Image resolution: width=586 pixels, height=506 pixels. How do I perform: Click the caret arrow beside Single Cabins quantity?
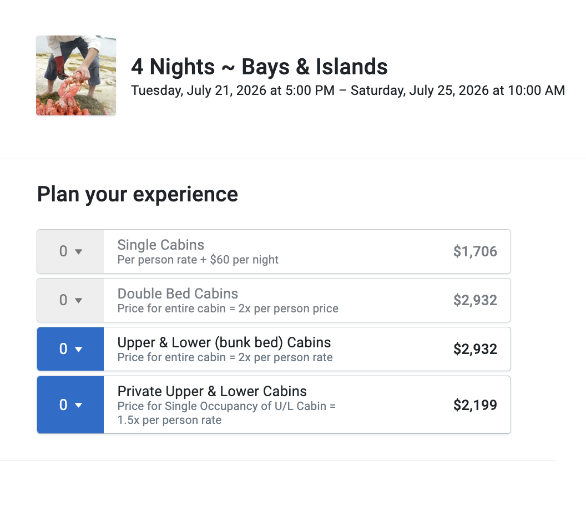[78, 251]
